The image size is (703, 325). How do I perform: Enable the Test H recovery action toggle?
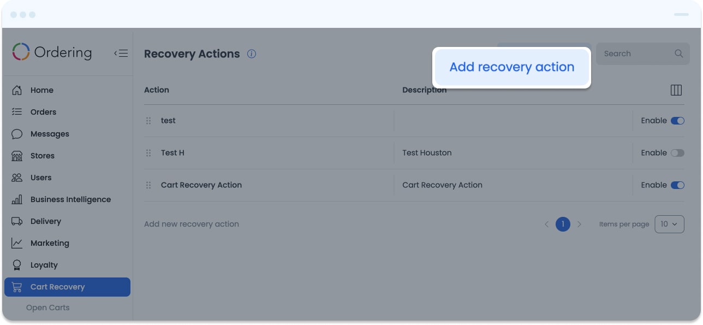click(677, 153)
